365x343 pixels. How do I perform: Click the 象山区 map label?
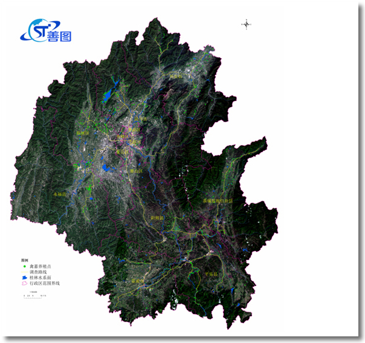point(123,152)
